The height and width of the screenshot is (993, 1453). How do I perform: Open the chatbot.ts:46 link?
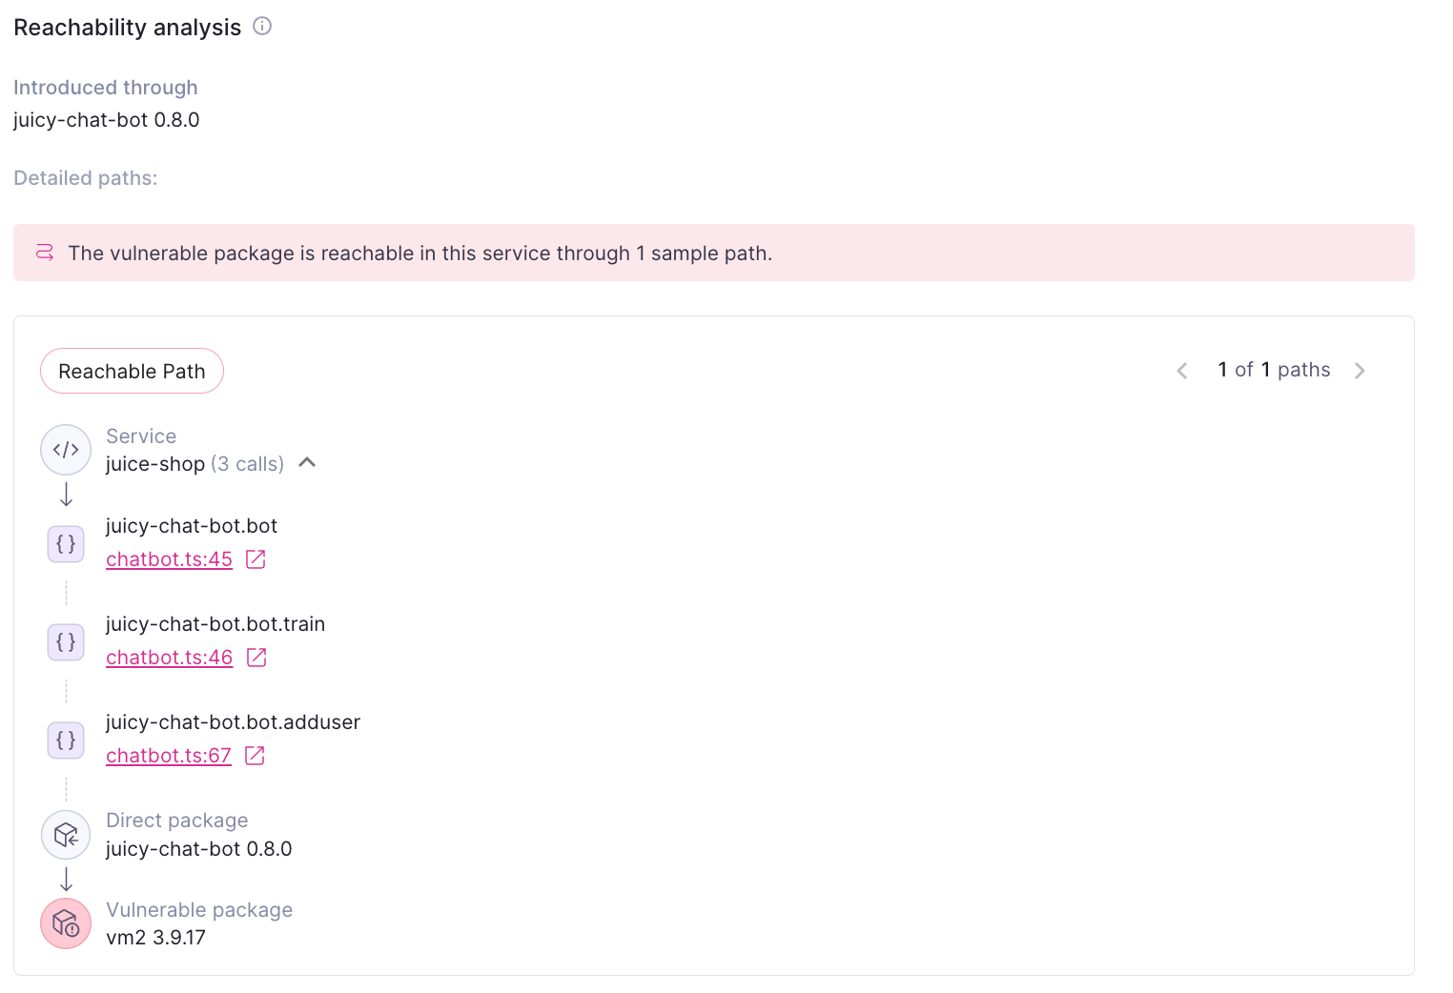click(170, 658)
